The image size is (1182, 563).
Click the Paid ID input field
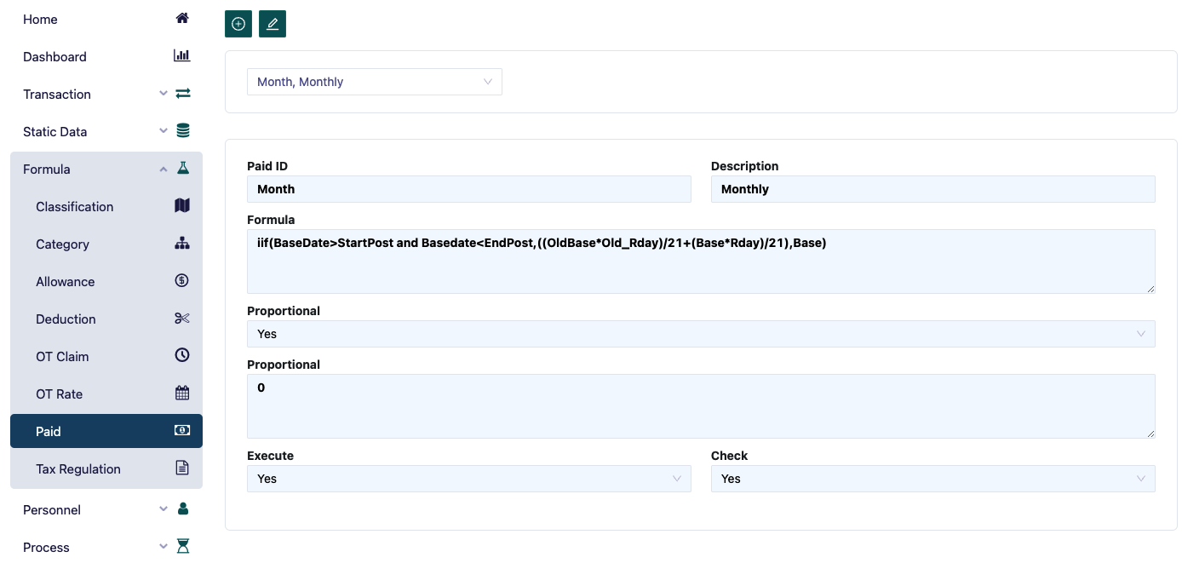(468, 189)
